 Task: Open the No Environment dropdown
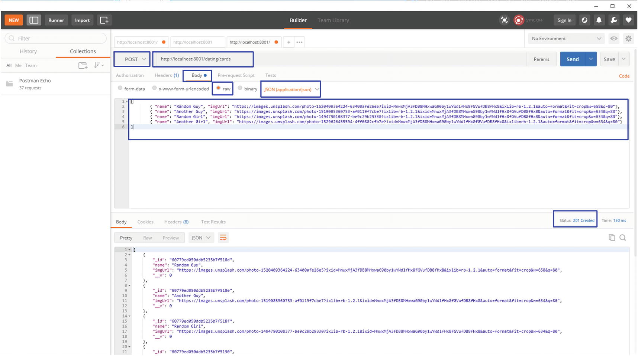(x=566, y=39)
